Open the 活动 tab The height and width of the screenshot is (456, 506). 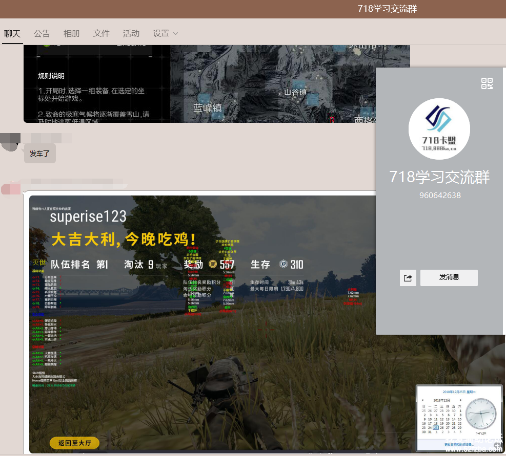click(131, 33)
